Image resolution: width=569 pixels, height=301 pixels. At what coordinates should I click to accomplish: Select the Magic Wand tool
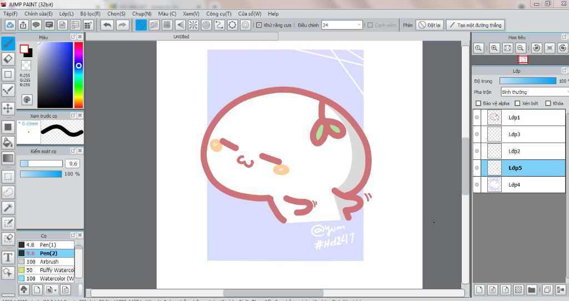click(x=8, y=208)
